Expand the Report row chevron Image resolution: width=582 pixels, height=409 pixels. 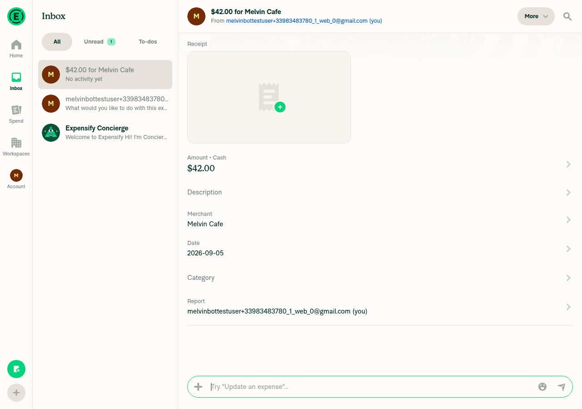tap(568, 307)
